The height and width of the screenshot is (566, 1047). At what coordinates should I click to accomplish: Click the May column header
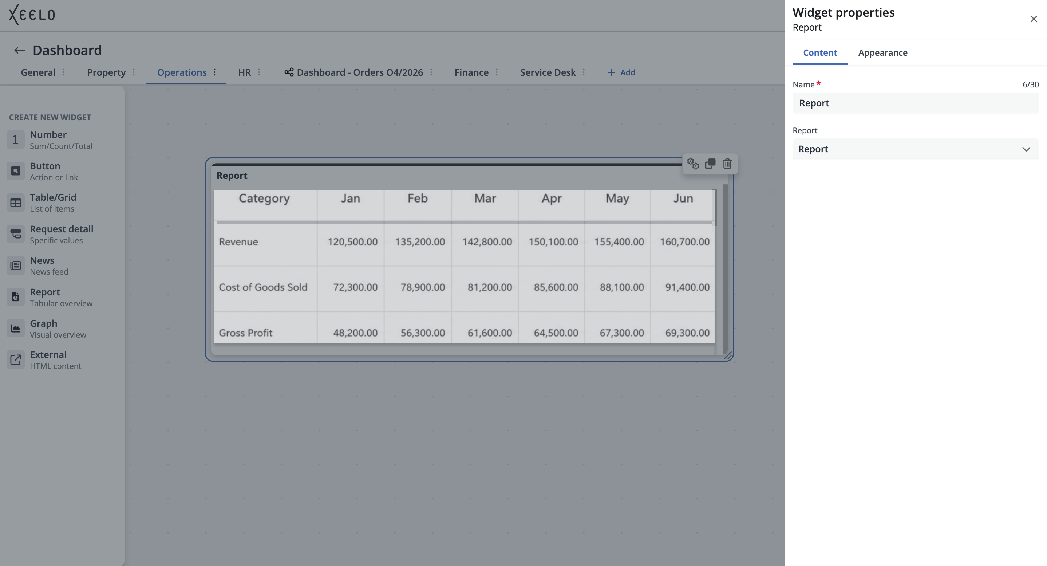[x=617, y=199]
